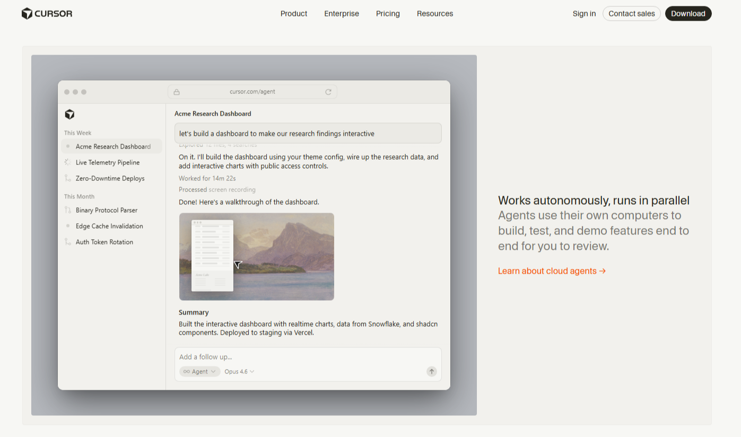Click branch icon beside Zero-Downtime Deploys
The width and height of the screenshot is (741, 437).
click(67, 178)
